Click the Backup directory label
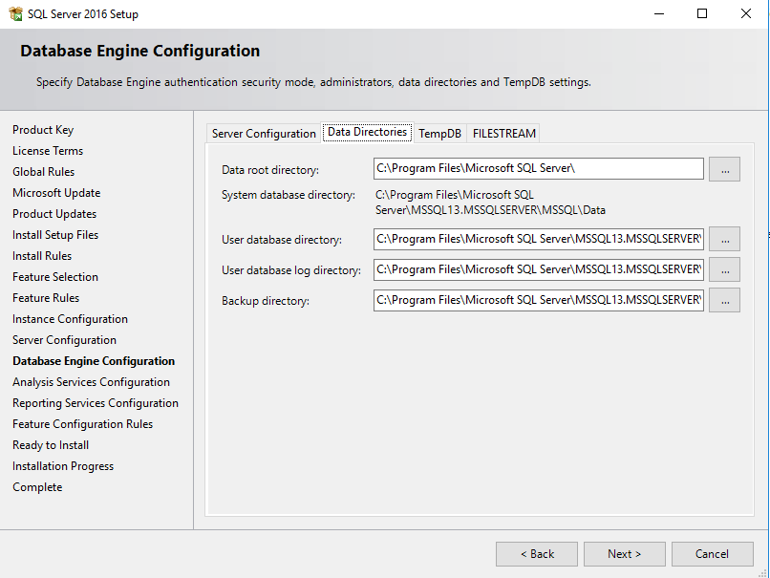The image size is (770, 578). tap(266, 301)
